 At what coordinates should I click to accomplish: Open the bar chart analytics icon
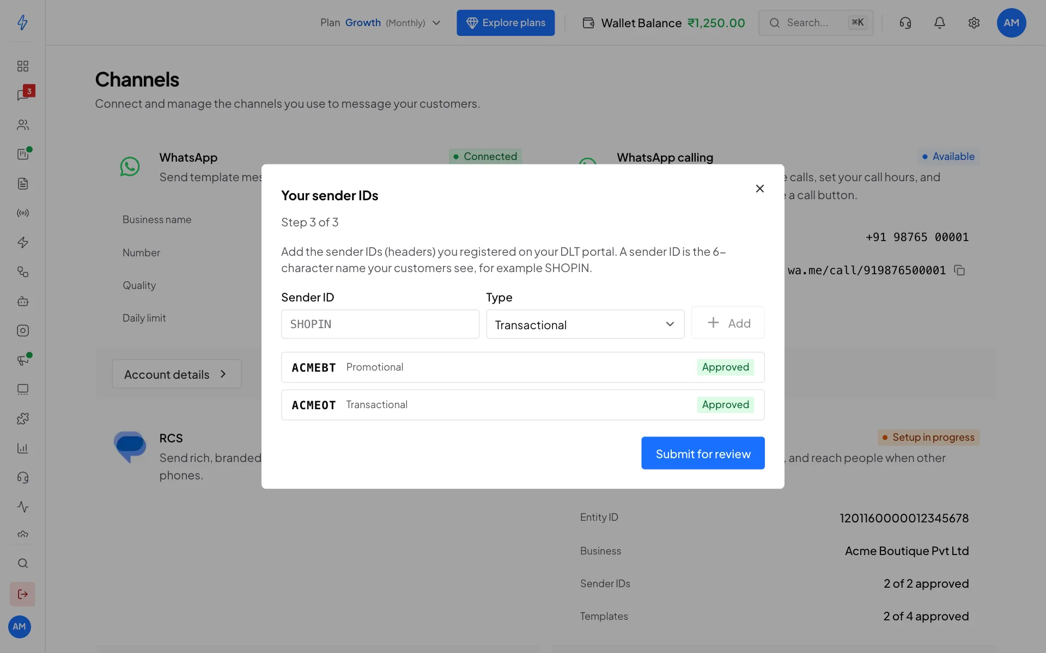[22, 448]
